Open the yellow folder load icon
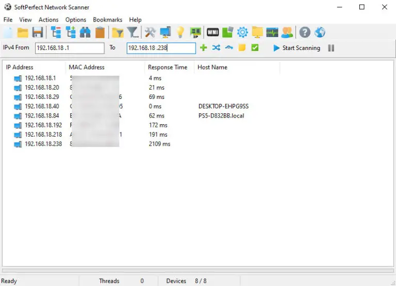The image size is (396, 286). pos(23,33)
